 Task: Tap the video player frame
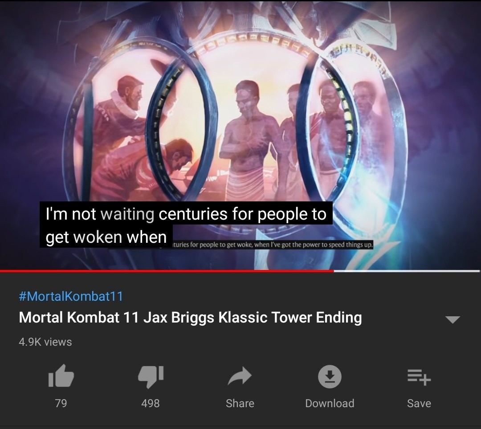[240, 135]
